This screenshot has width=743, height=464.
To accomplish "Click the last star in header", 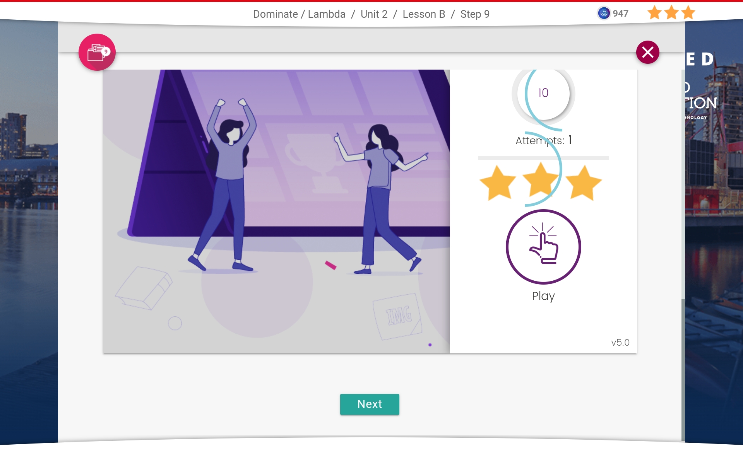I will coord(688,13).
